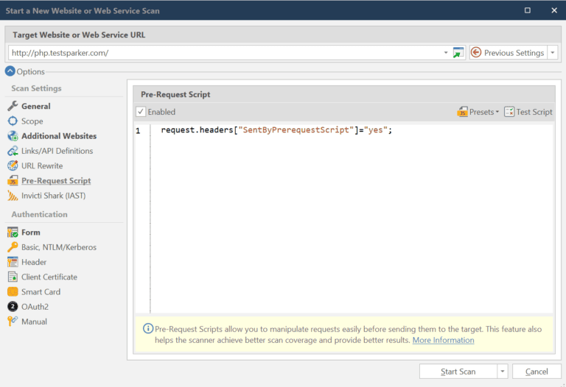This screenshot has height=387, width=566.
Task: Uncheck the Enabled checkbox
Action: 141,112
